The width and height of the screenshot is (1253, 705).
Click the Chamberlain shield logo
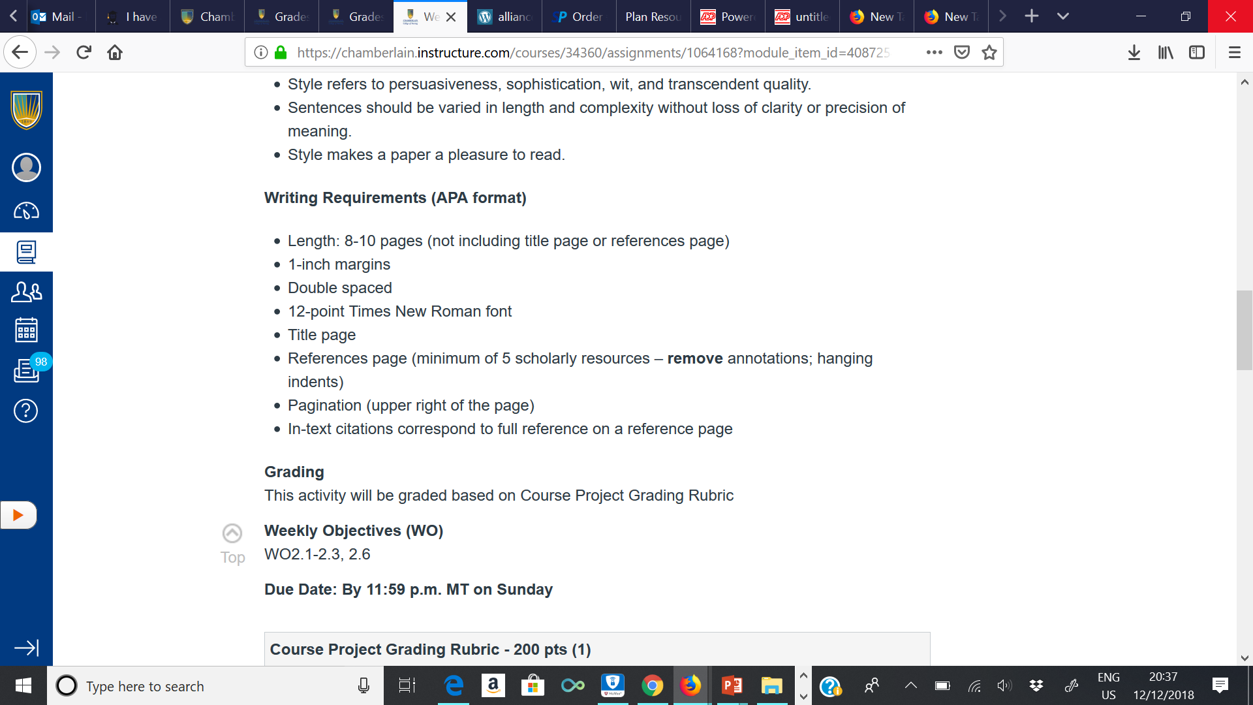(26, 110)
